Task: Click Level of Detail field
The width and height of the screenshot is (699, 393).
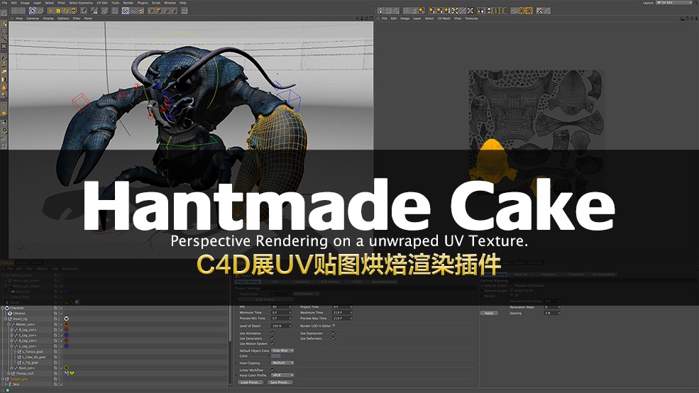Action: pos(281,326)
